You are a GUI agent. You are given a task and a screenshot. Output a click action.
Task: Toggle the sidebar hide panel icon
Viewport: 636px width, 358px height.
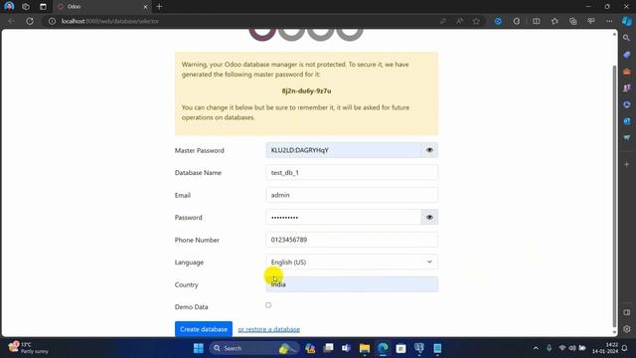pyautogui.click(x=627, y=312)
